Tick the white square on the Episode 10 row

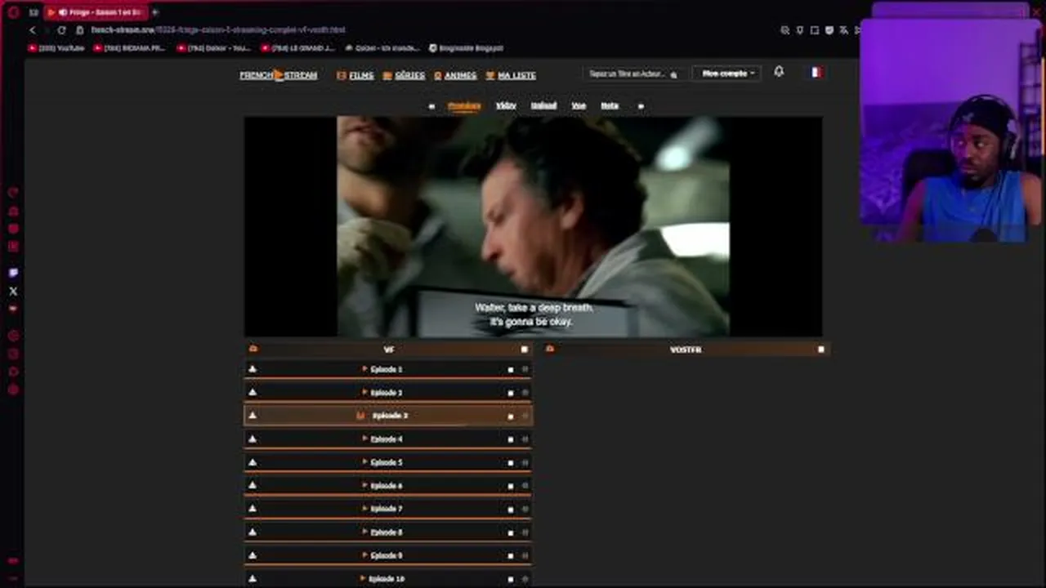pyautogui.click(x=511, y=579)
